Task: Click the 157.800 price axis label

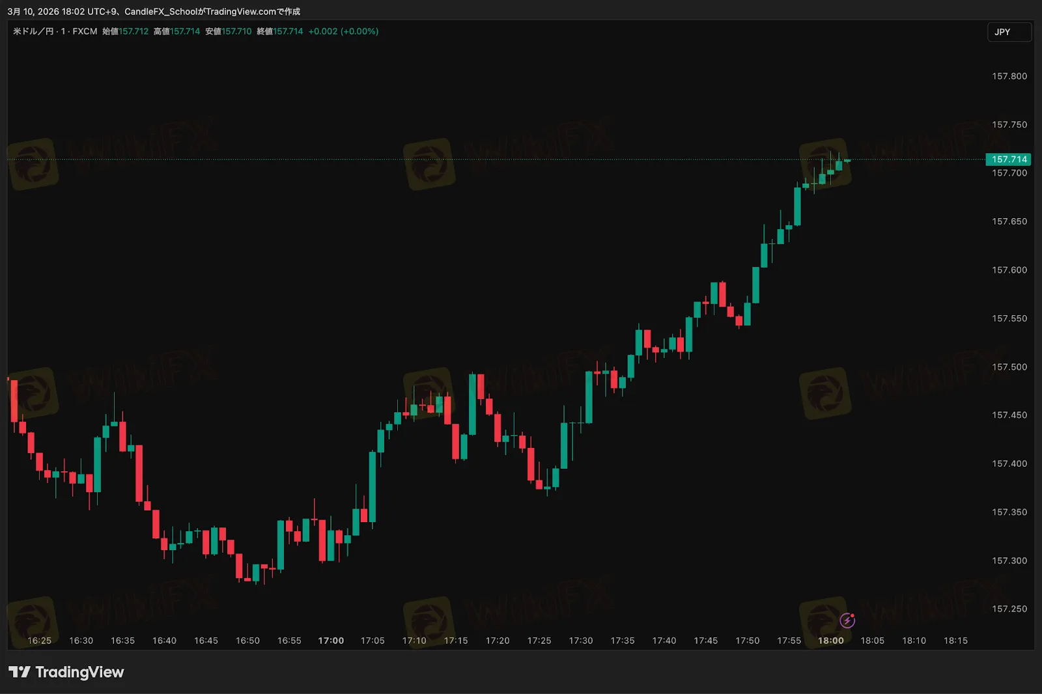Action: click(x=1009, y=76)
